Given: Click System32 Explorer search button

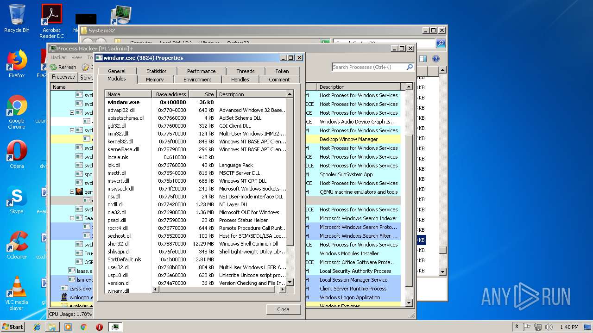Looking at the screenshot, I should coord(441,43).
